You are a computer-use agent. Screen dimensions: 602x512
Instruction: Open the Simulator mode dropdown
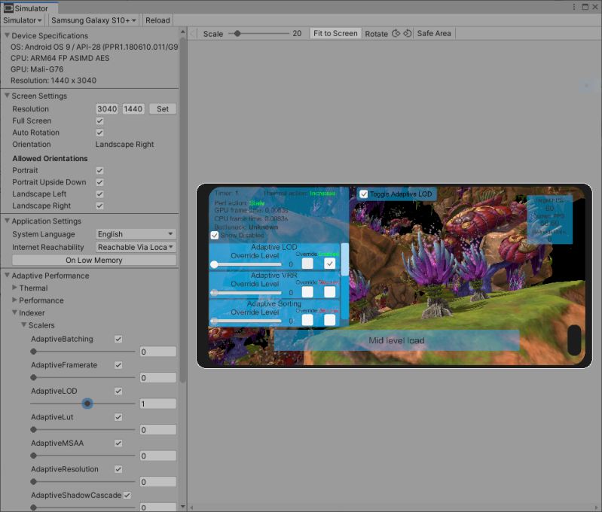(23, 20)
